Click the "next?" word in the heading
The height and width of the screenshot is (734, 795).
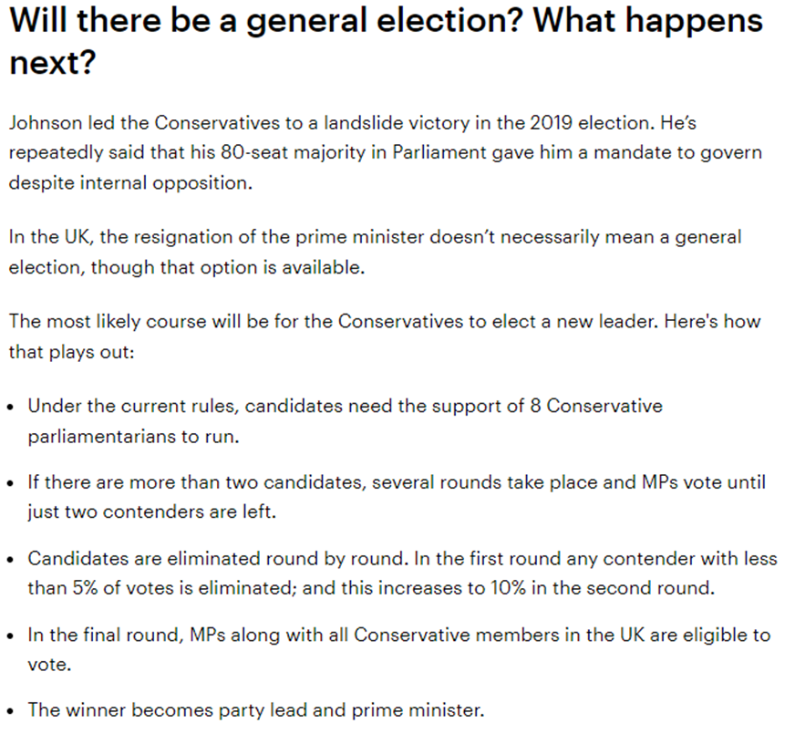(x=52, y=63)
